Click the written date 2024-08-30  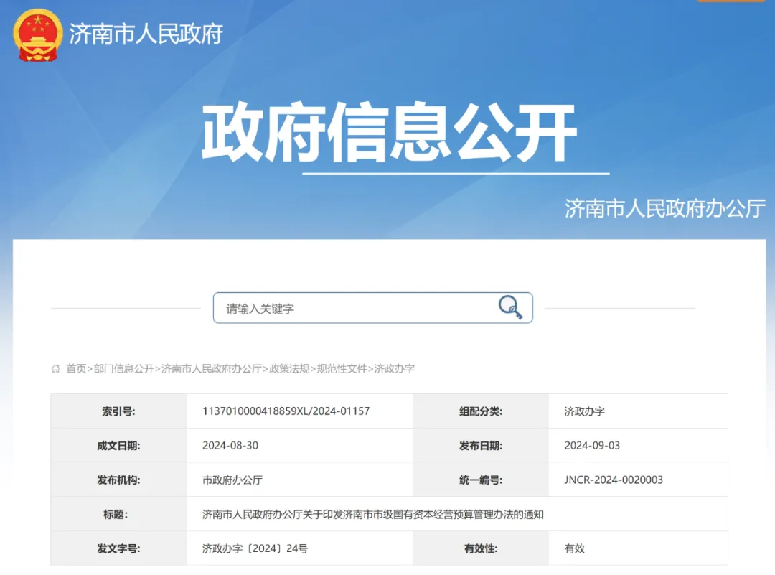click(x=230, y=446)
